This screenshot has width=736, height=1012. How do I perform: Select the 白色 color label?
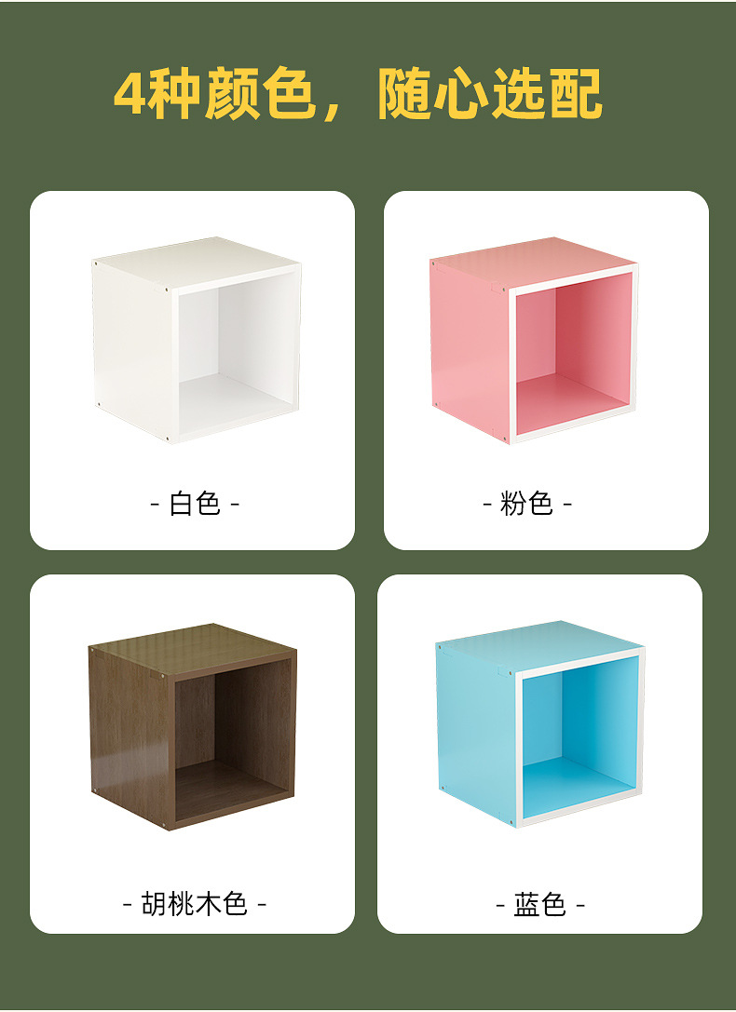pos(195,504)
